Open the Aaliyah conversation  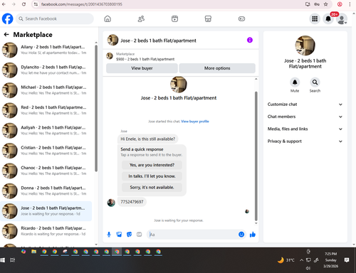(x=46, y=130)
